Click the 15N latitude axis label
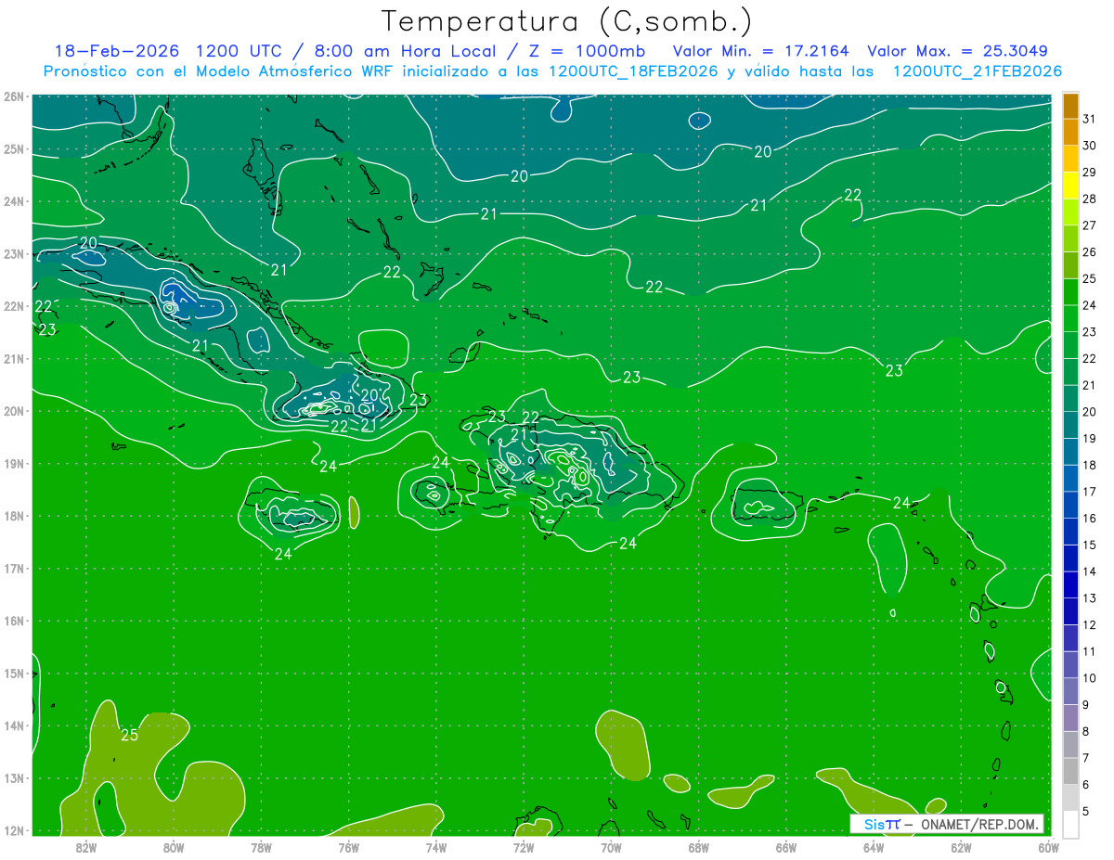 [13, 674]
